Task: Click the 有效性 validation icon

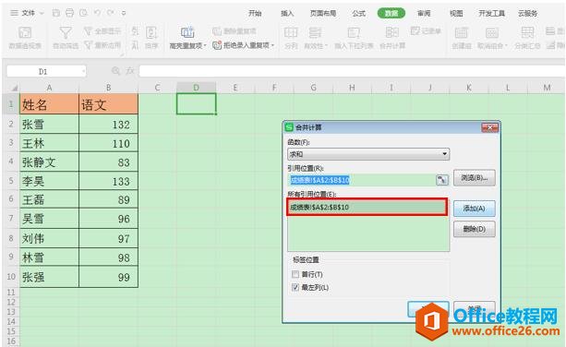Action: [x=315, y=33]
